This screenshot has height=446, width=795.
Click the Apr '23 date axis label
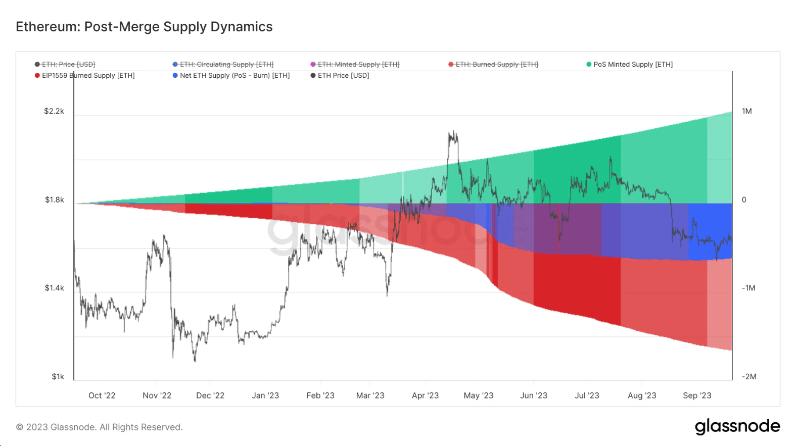425,395
